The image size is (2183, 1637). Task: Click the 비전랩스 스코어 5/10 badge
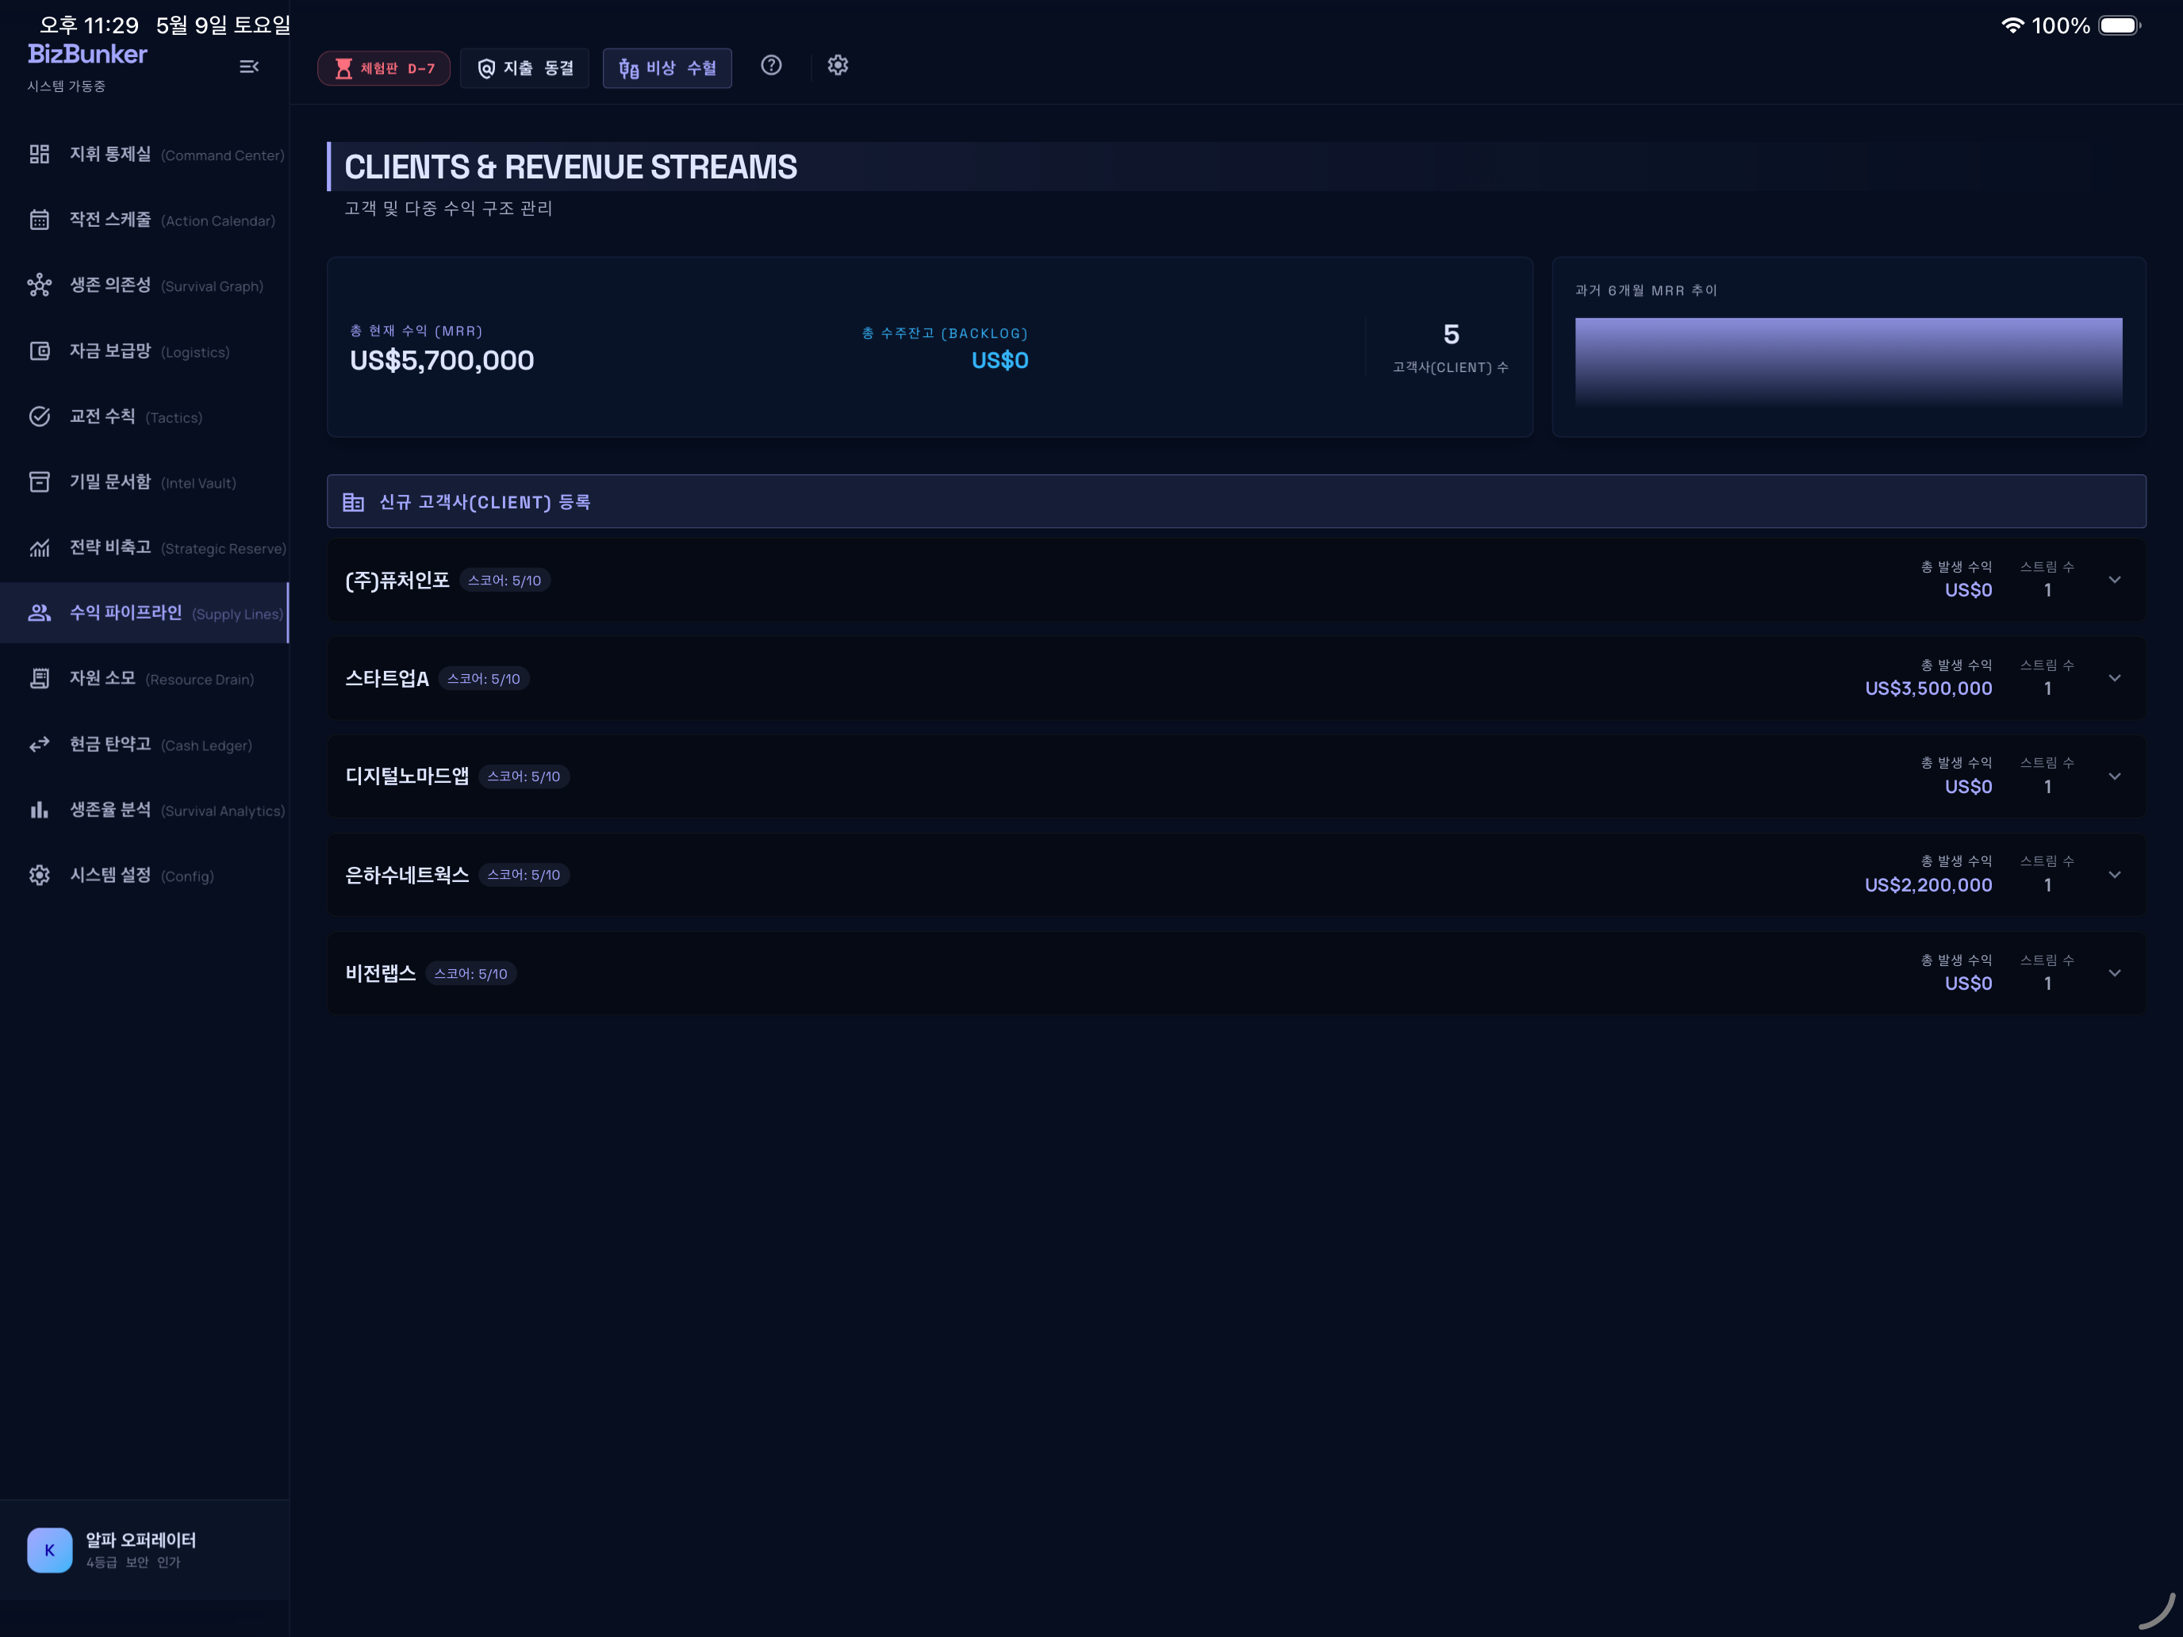[470, 974]
